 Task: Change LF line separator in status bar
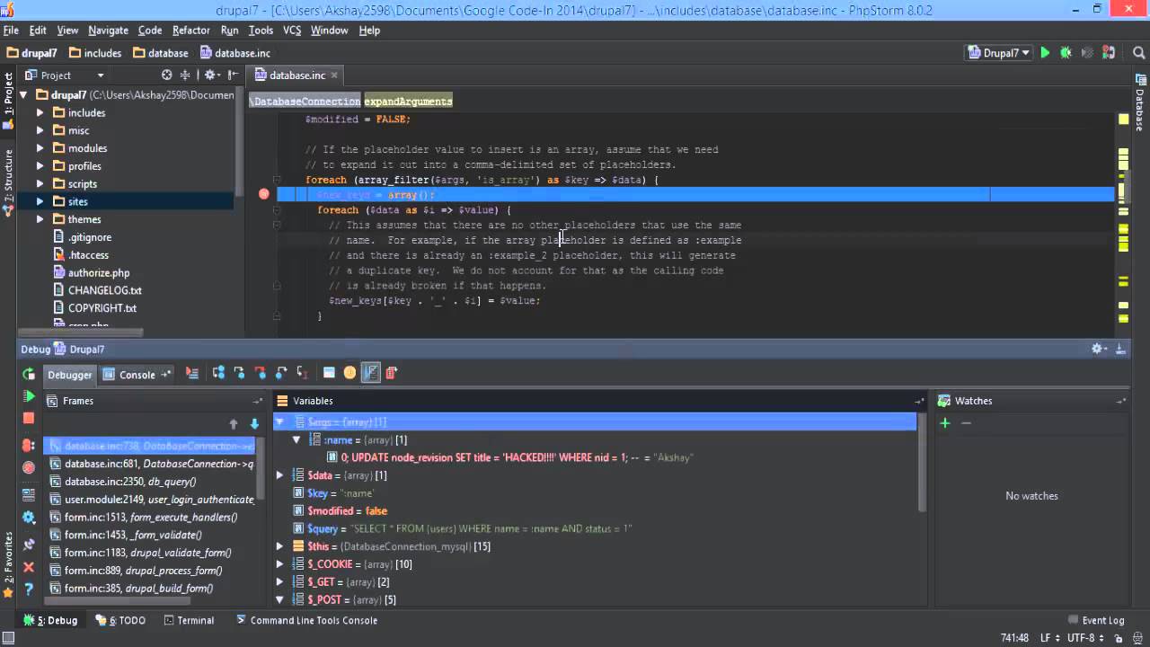click(x=1050, y=638)
